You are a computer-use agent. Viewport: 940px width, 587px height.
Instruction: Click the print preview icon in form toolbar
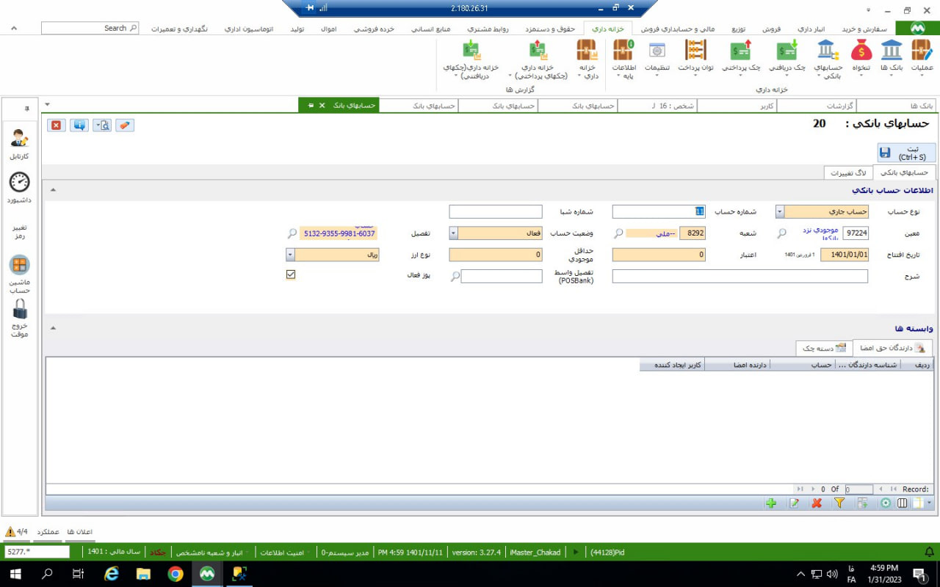tap(102, 125)
